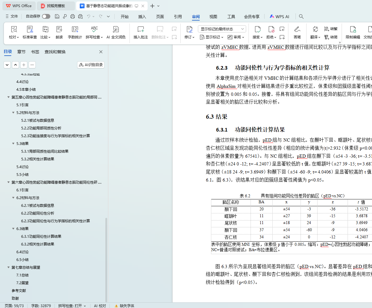Click 插入批注 insert comment icon
This screenshot has height=308, width=372.
click(141, 29)
